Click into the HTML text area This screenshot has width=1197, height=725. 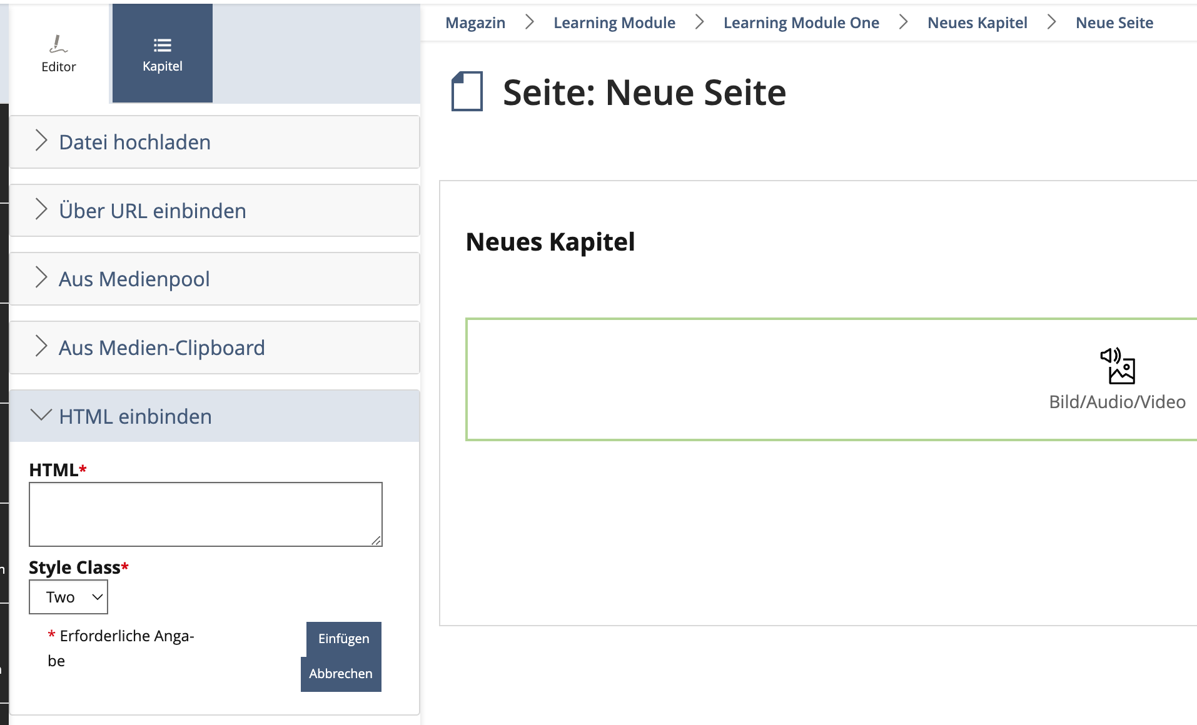coord(205,514)
